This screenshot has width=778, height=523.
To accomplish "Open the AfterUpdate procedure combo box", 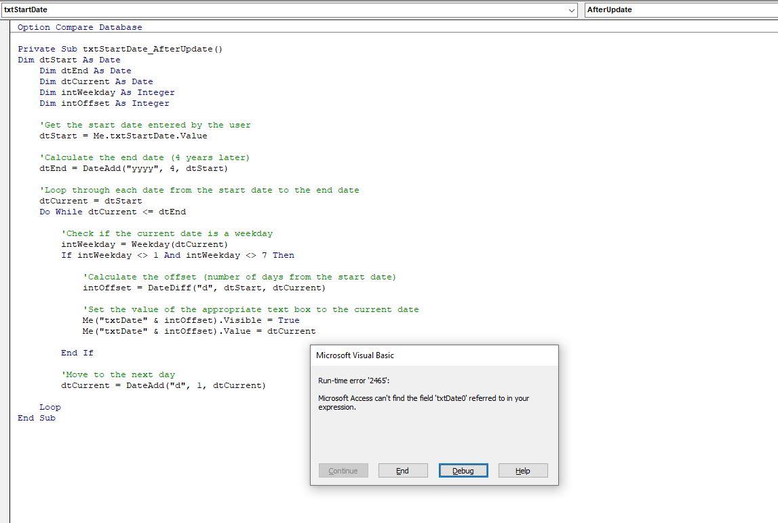I will (x=681, y=10).
